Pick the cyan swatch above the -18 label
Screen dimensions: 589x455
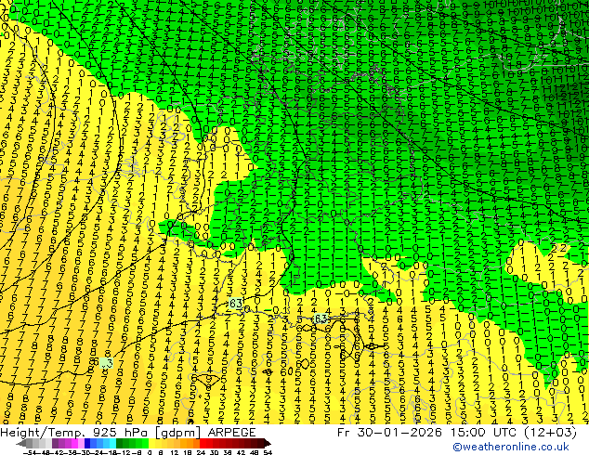(x=113, y=443)
